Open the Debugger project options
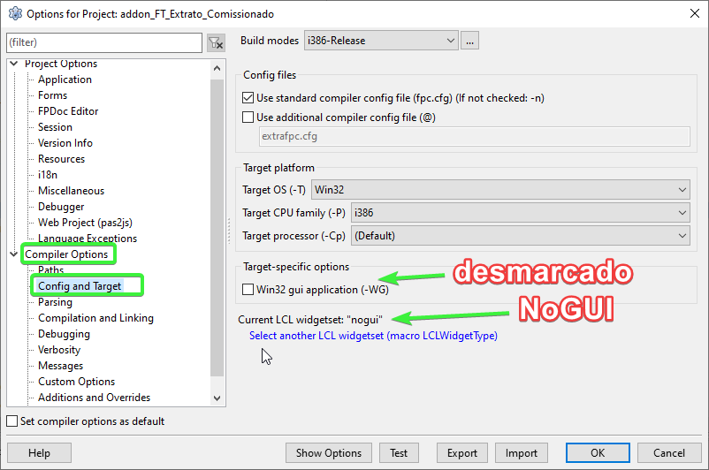Screen dimensions: 709x470 tap(61, 207)
